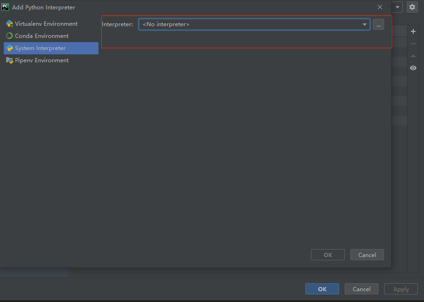This screenshot has width=424, height=302.
Task: Select Pipenv Environment in the sidebar
Action: [51, 60]
